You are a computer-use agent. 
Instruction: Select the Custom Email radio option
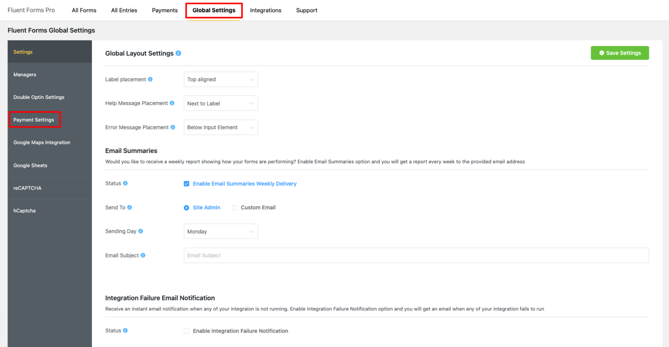(x=234, y=208)
